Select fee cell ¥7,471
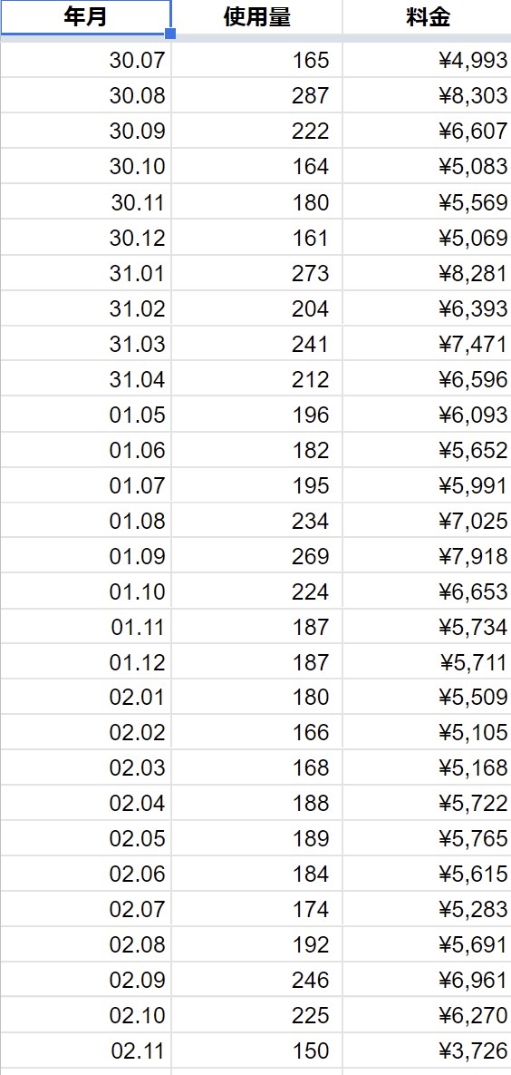Viewport: 511px width, 1075px height. click(428, 344)
